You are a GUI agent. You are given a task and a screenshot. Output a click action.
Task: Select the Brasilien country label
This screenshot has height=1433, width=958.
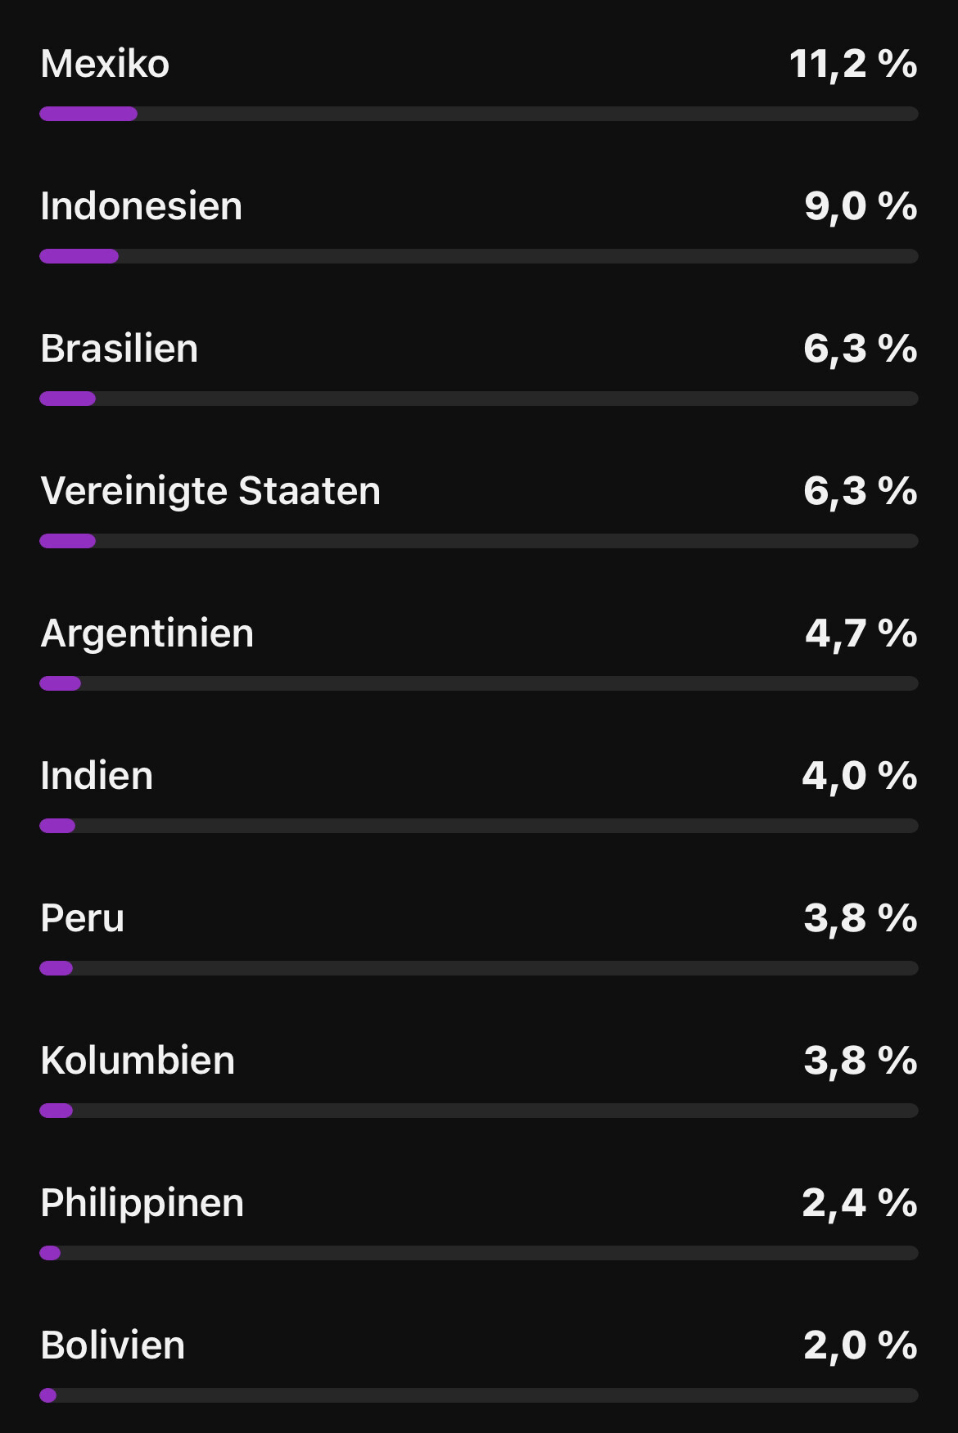(120, 349)
